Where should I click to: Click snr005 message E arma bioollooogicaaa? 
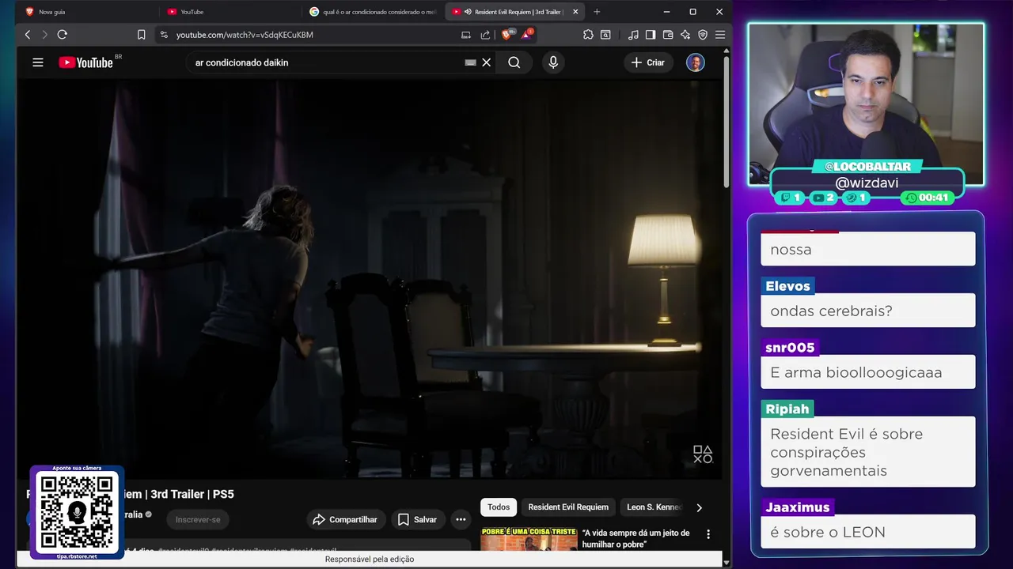(868, 372)
